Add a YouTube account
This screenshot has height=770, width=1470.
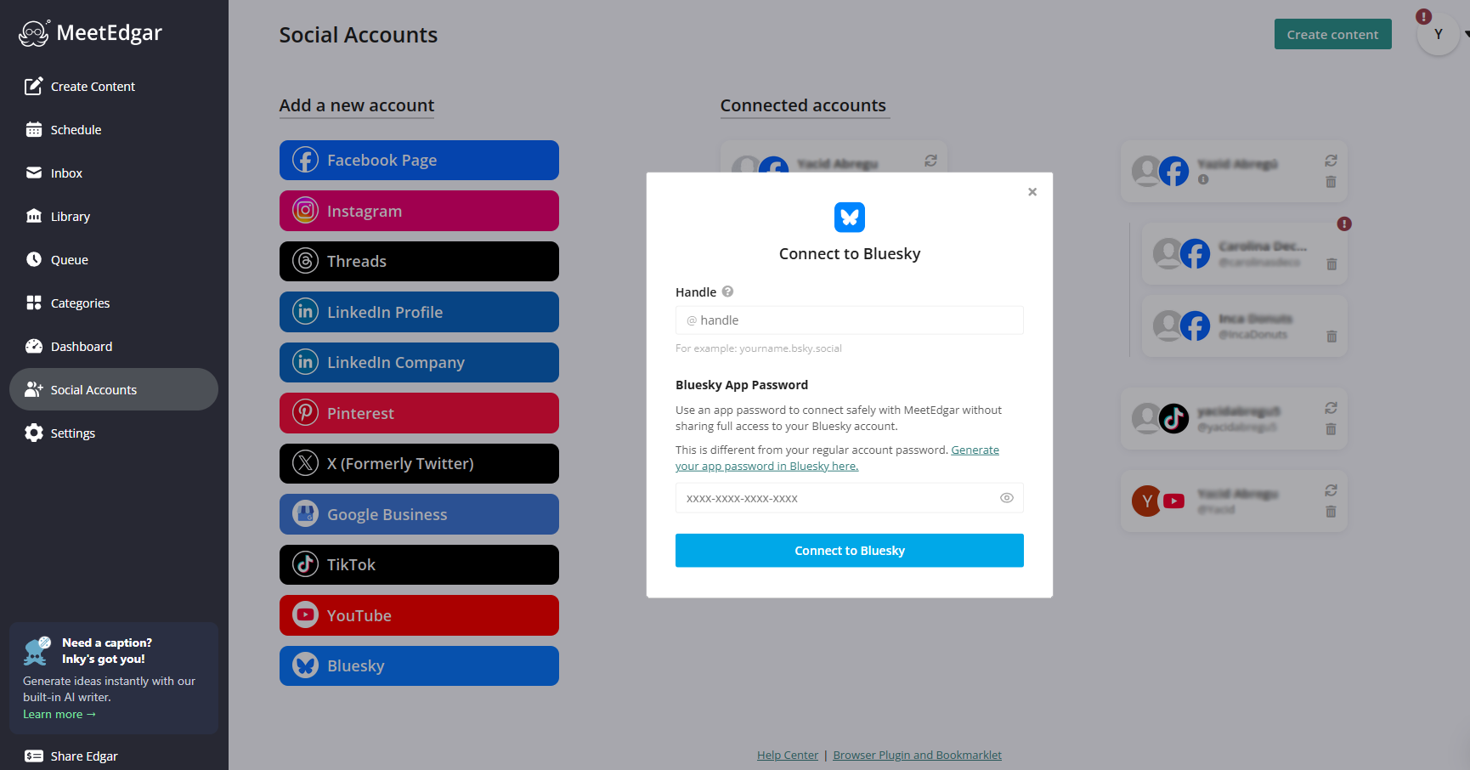(x=419, y=615)
